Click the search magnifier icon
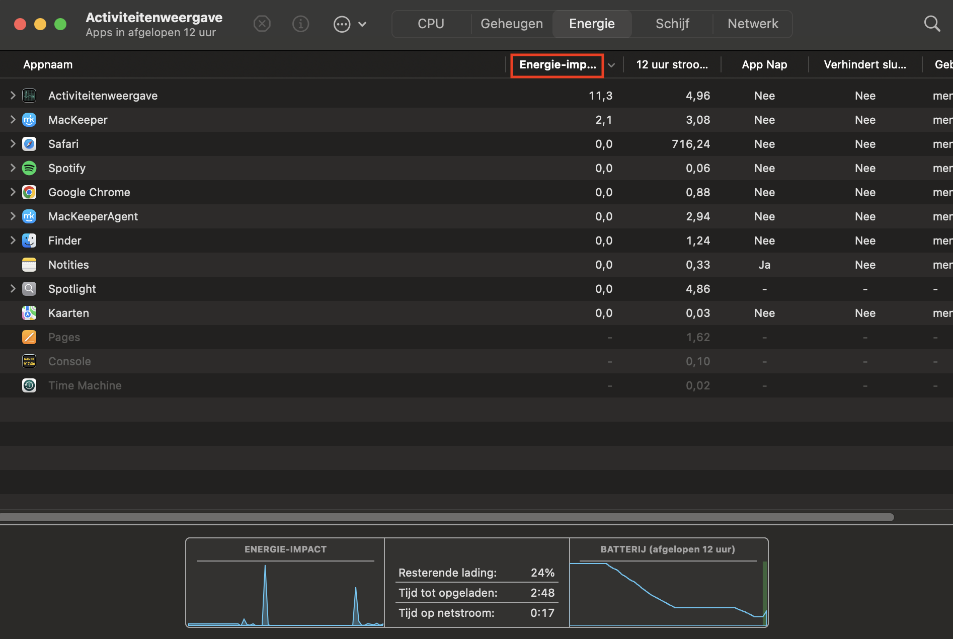The height and width of the screenshot is (639, 953). point(932,24)
